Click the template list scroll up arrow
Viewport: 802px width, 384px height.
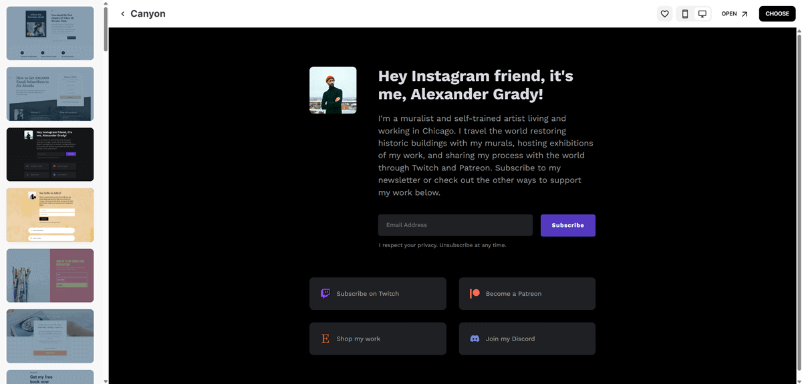(106, 3)
